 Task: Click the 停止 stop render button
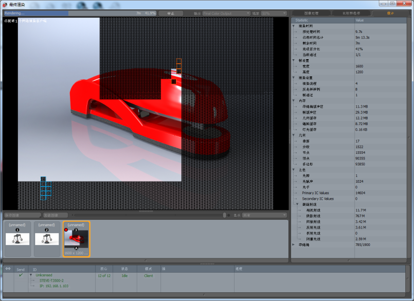point(171,13)
